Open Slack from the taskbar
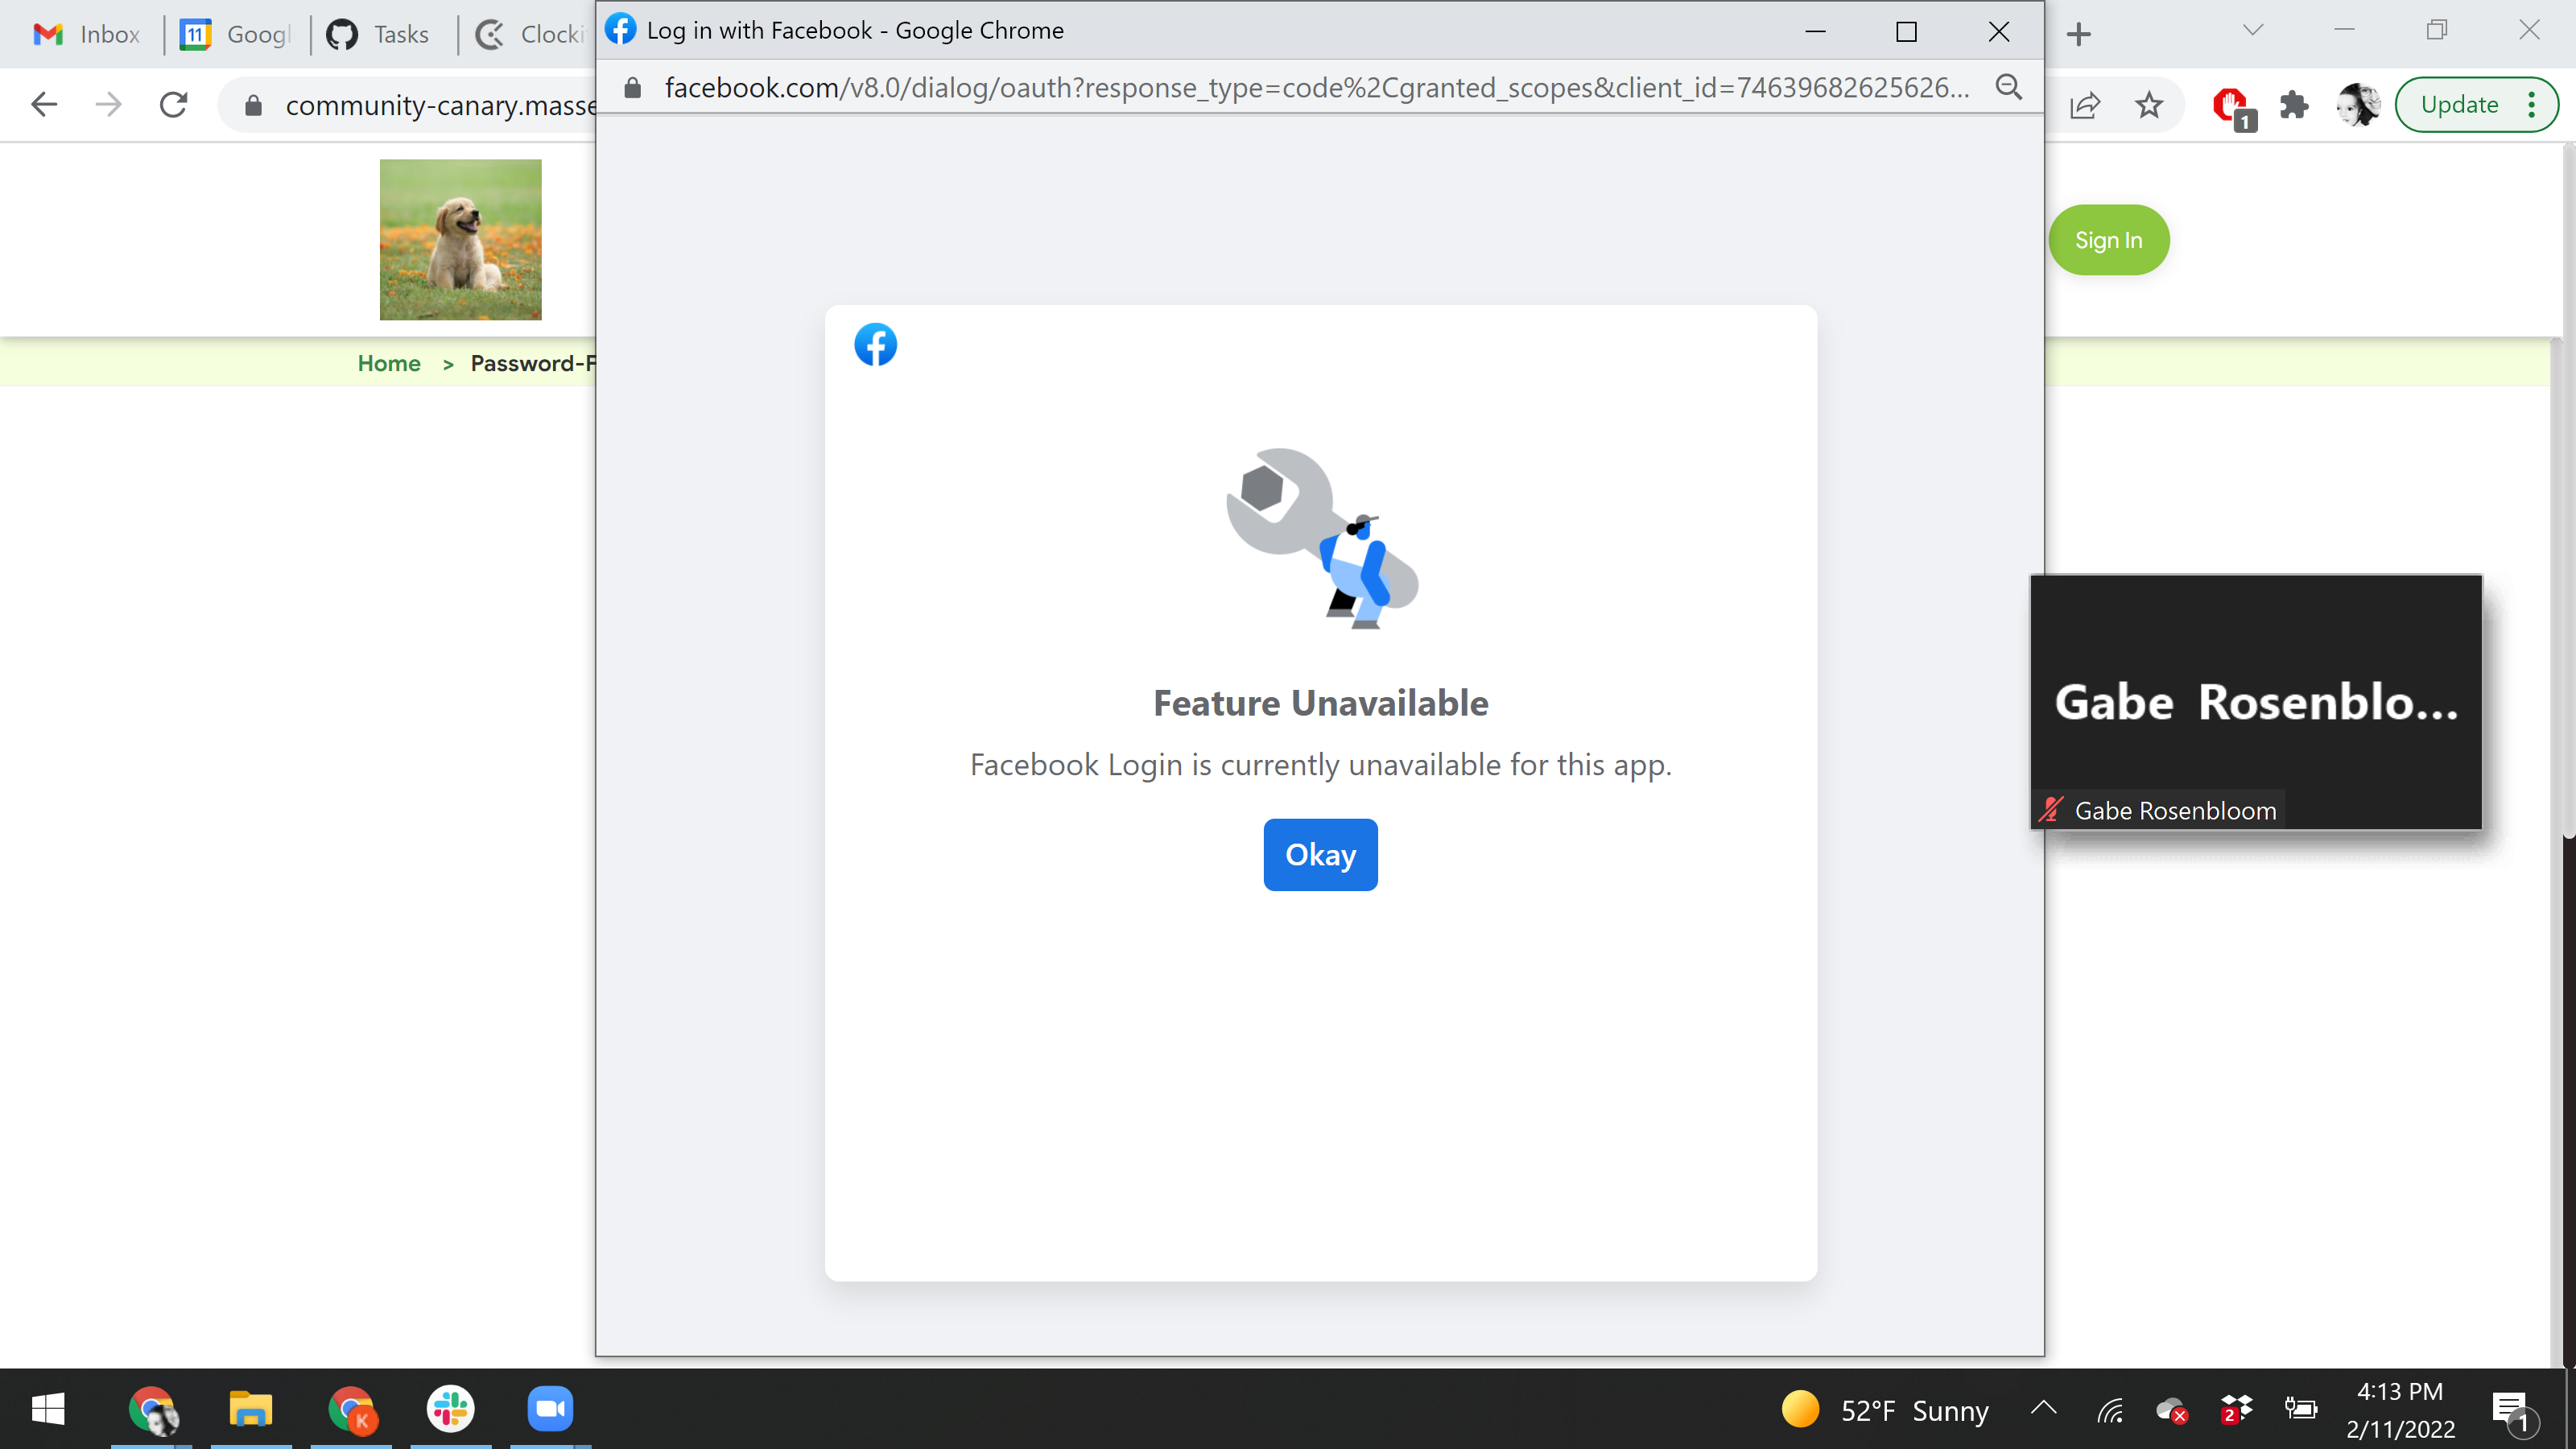The width and height of the screenshot is (2576, 1449). tap(449, 1410)
